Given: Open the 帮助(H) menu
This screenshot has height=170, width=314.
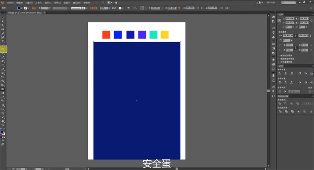Looking at the screenshot, I should click(x=87, y=3).
